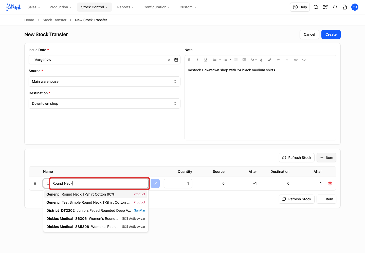Click the YoPrint logo
Screen dimensions: 365x253
(x=13, y=7)
